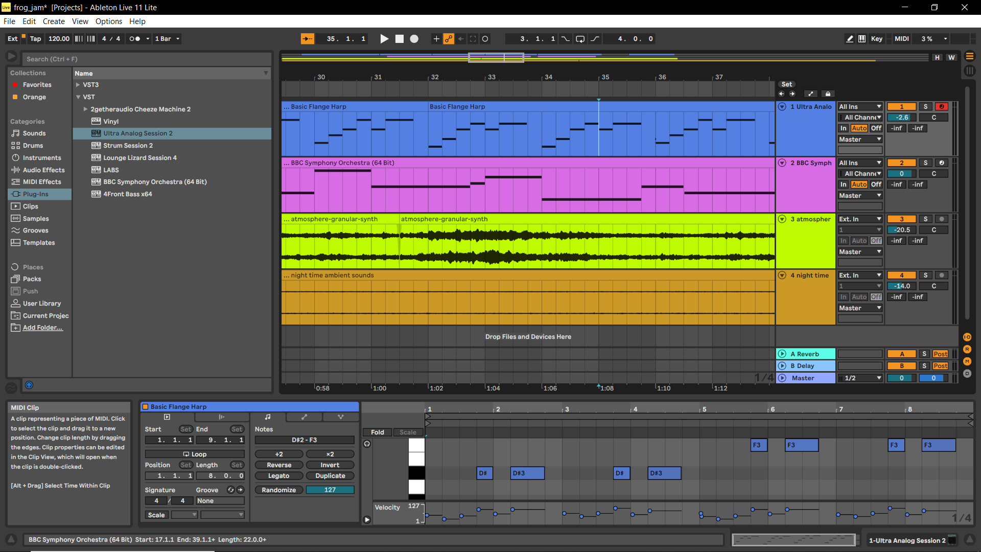Viewport: 981px width, 552px height.
Task: Click the Reverse notes button
Action: coord(279,465)
